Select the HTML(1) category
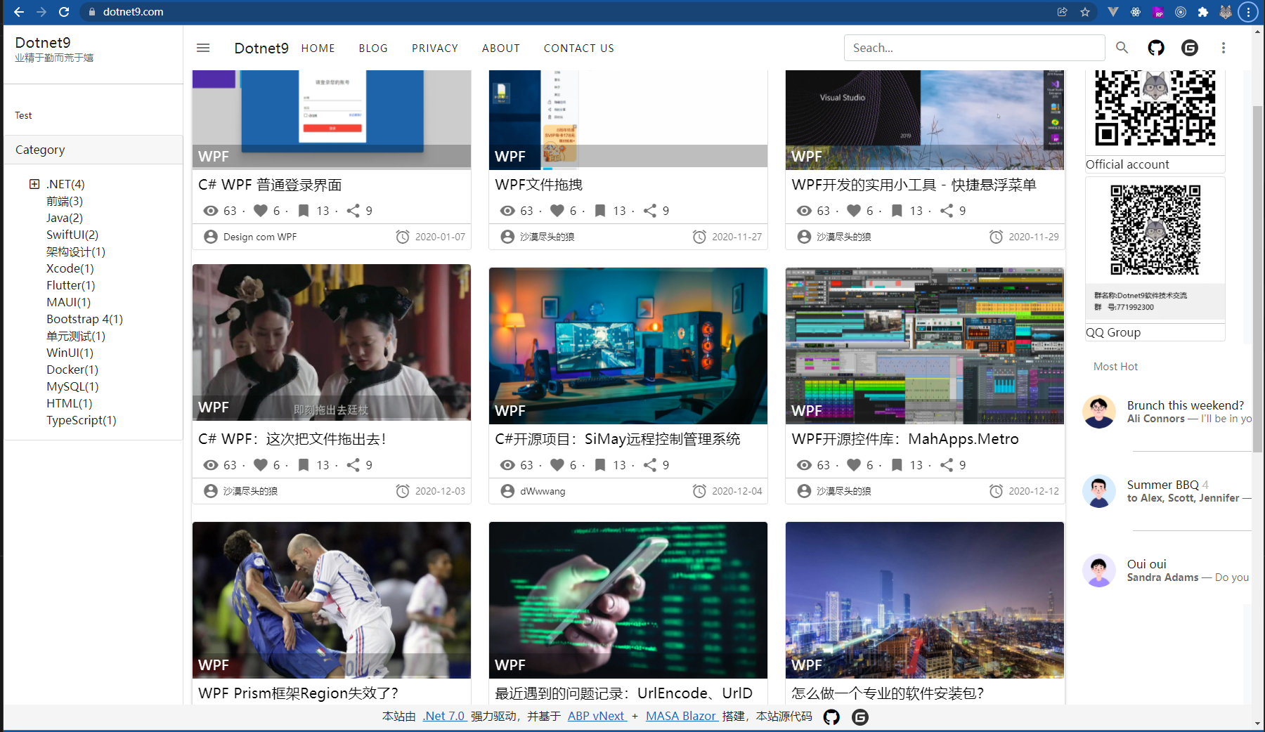The width and height of the screenshot is (1265, 732). pyautogui.click(x=70, y=403)
